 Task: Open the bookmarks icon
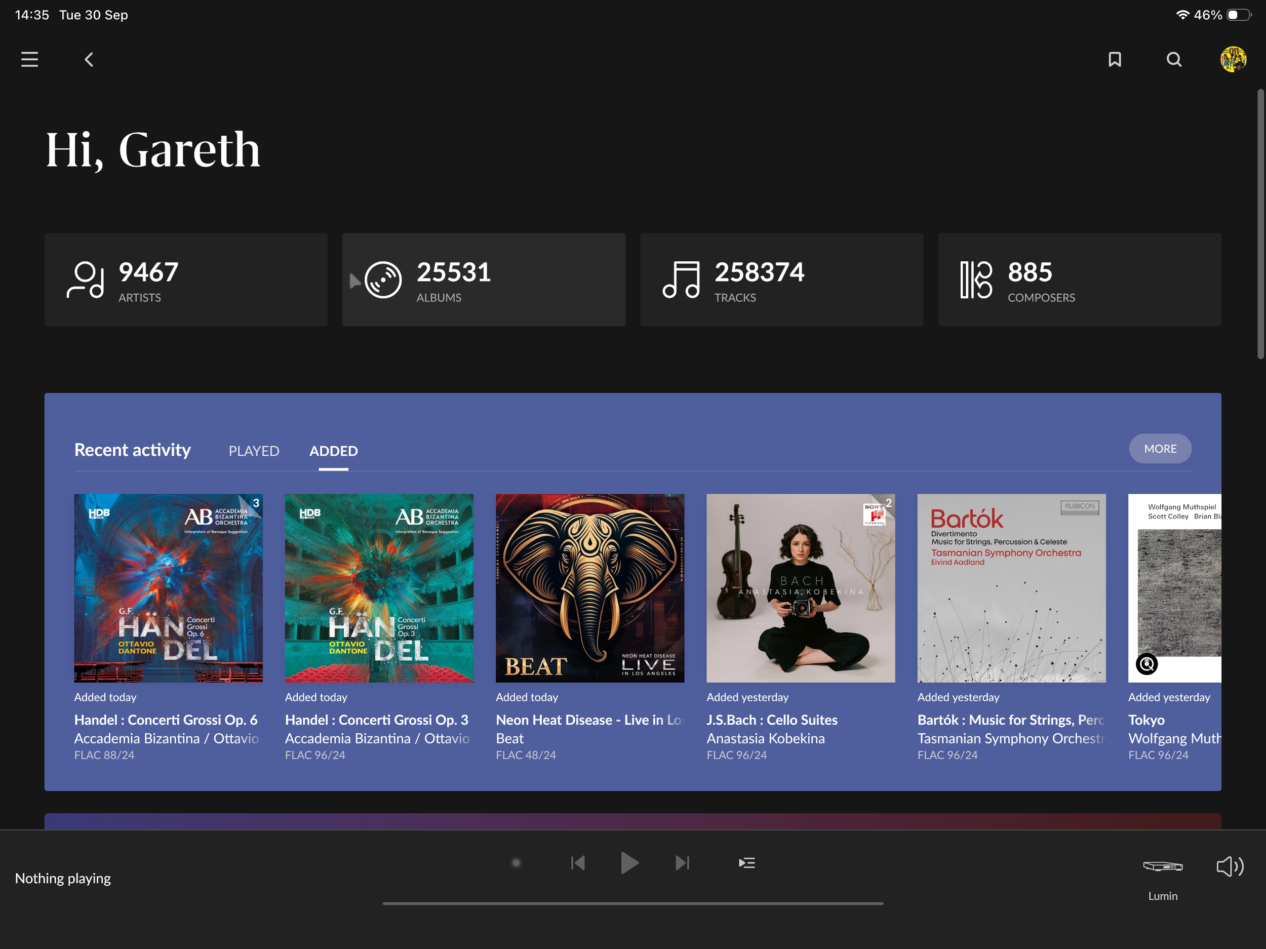pyautogui.click(x=1114, y=60)
